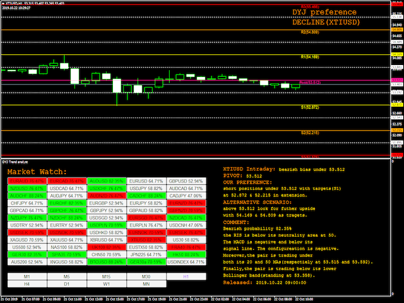Change timeframe to H4
This screenshot has height=303, width=404.
27,284
